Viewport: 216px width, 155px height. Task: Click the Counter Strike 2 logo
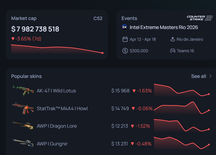click(x=200, y=18)
